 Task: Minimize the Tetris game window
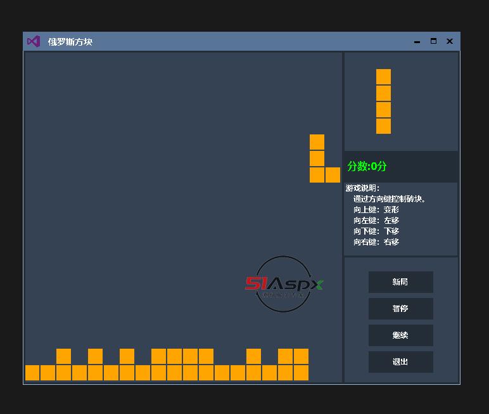(417, 41)
